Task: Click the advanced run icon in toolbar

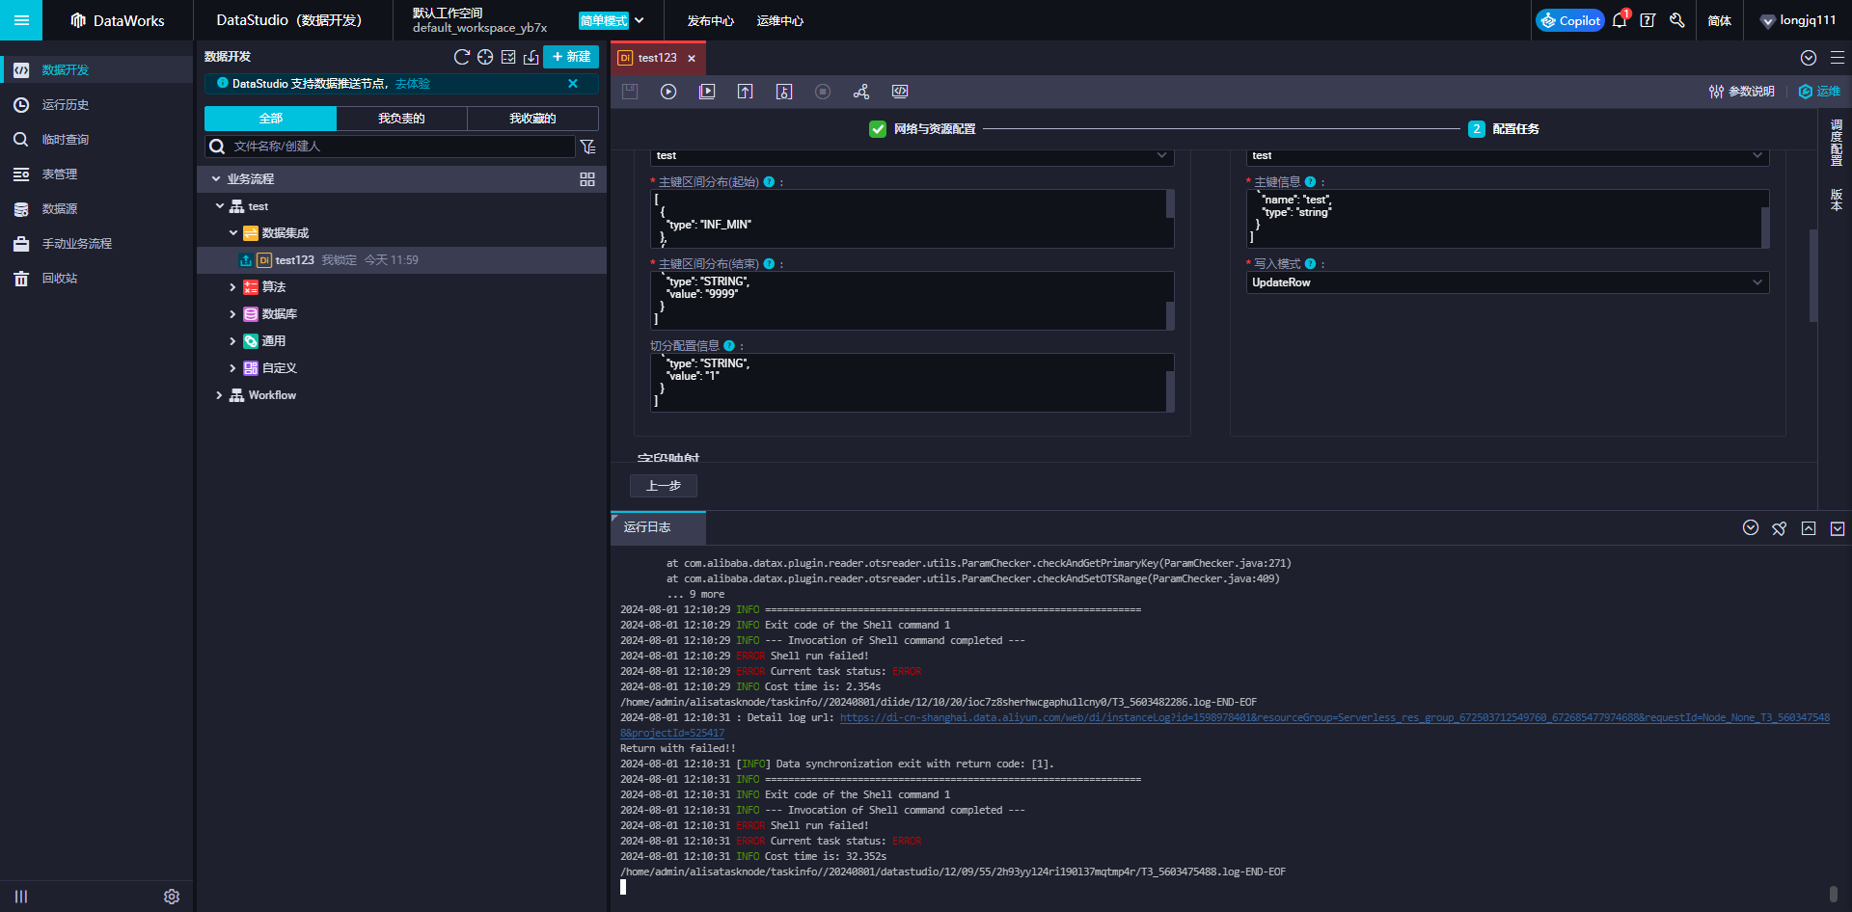Action: point(707,92)
